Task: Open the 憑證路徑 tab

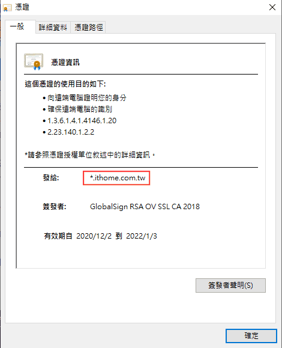Action: (x=88, y=28)
